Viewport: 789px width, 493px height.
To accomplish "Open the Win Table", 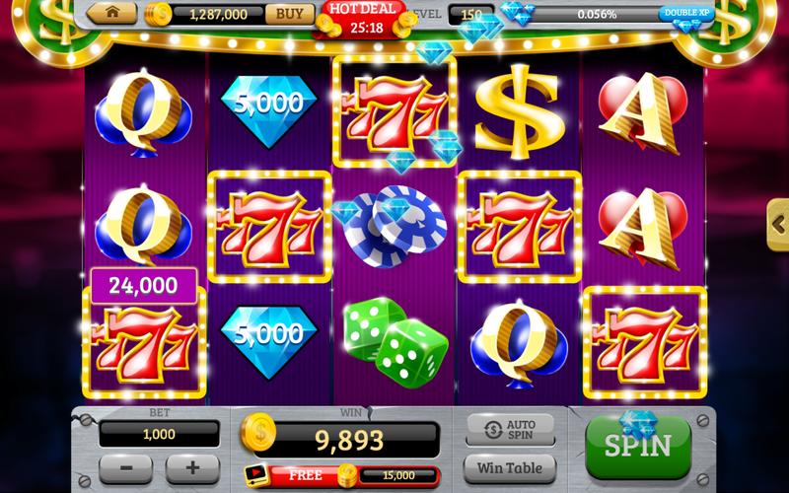I will coord(510,468).
